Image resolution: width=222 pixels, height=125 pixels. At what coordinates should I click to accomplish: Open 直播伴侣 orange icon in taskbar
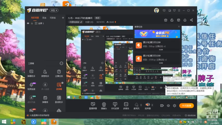pos(54,122)
